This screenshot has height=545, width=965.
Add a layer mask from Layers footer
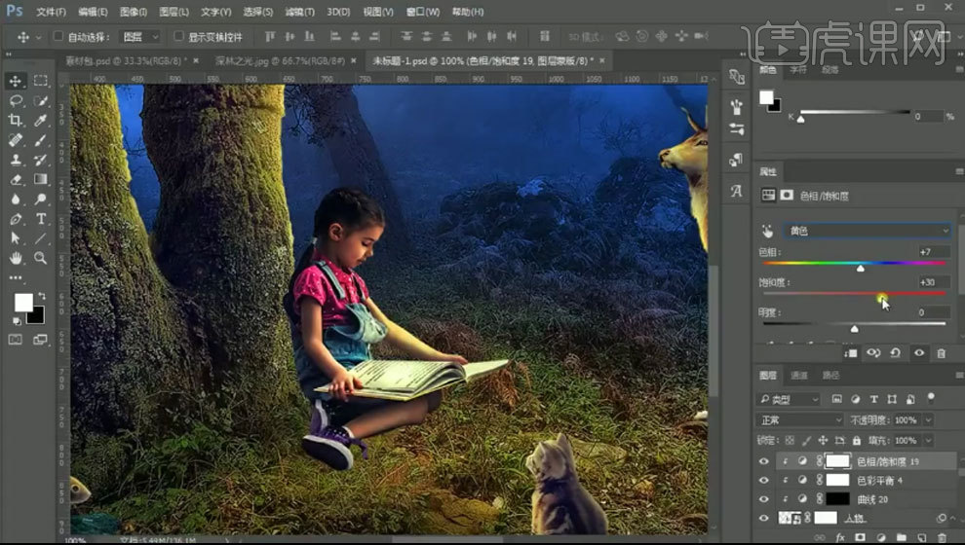pyautogui.click(x=861, y=537)
